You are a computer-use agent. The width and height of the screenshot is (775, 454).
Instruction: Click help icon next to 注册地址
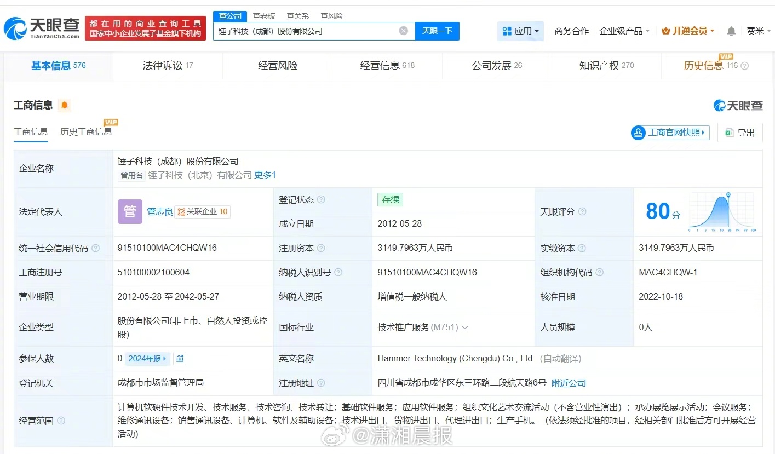(x=321, y=383)
